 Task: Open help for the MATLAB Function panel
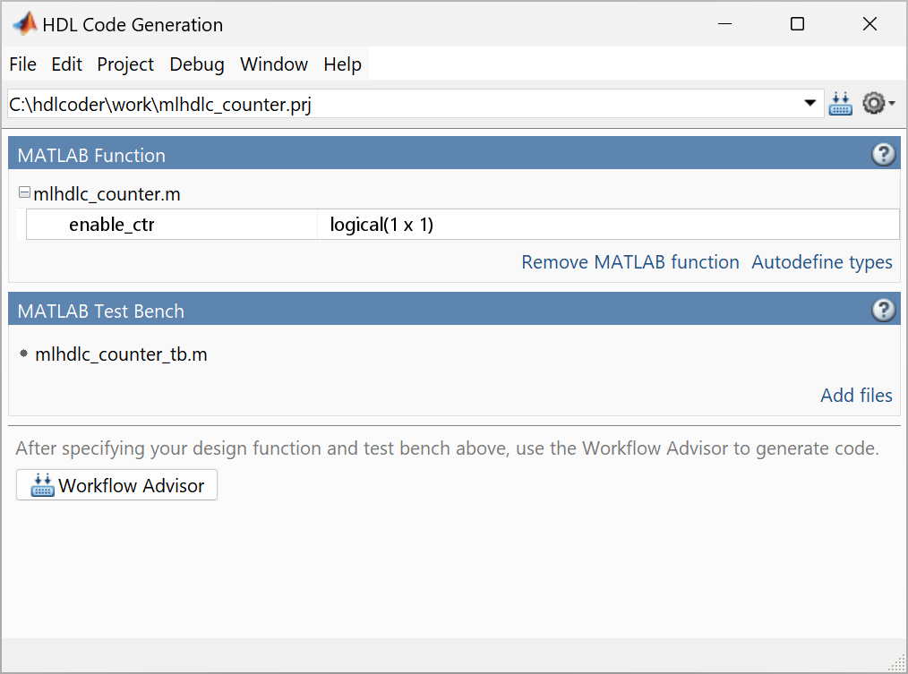884,153
